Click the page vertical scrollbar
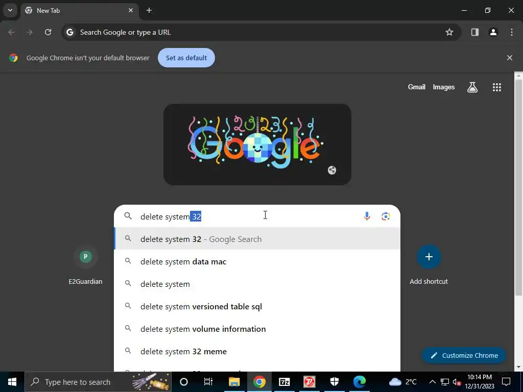The width and height of the screenshot is (523, 392). tap(518, 187)
